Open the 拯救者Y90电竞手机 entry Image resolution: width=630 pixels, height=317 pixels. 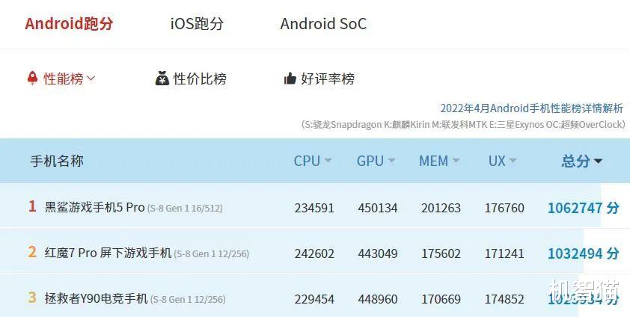tap(96, 299)
